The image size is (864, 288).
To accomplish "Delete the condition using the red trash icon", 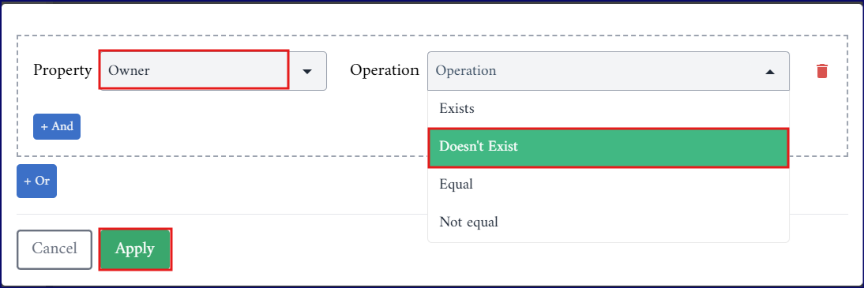I will click(821, 71).
